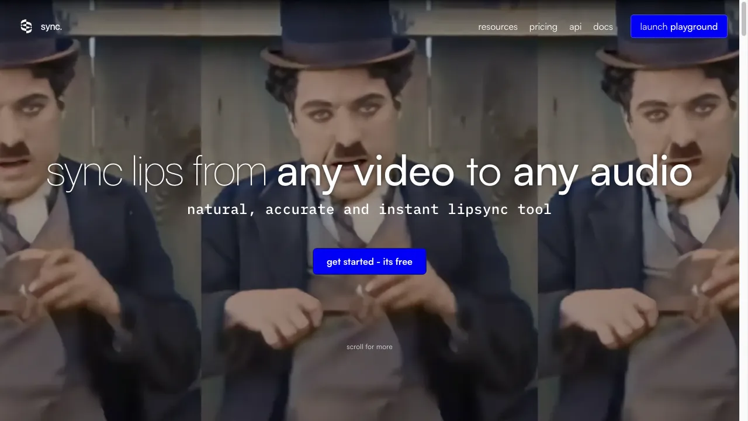Click the sync logo icon

(26, 26)
